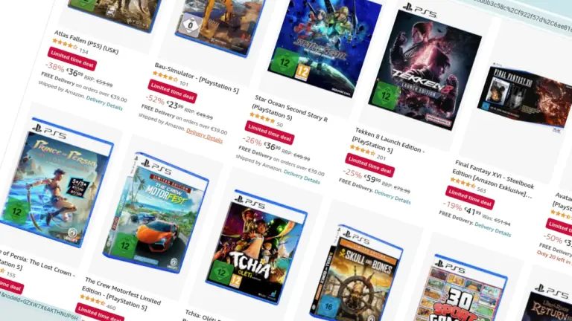Click Limited time deal badge under Bau-Simulator
Screen dimensions: 572x321
click(x=173, y=91)
